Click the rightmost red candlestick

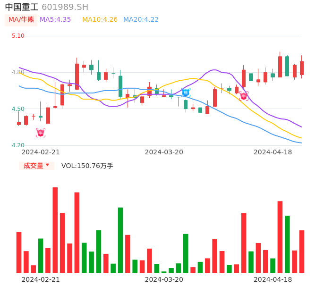[x=302, y=68]
